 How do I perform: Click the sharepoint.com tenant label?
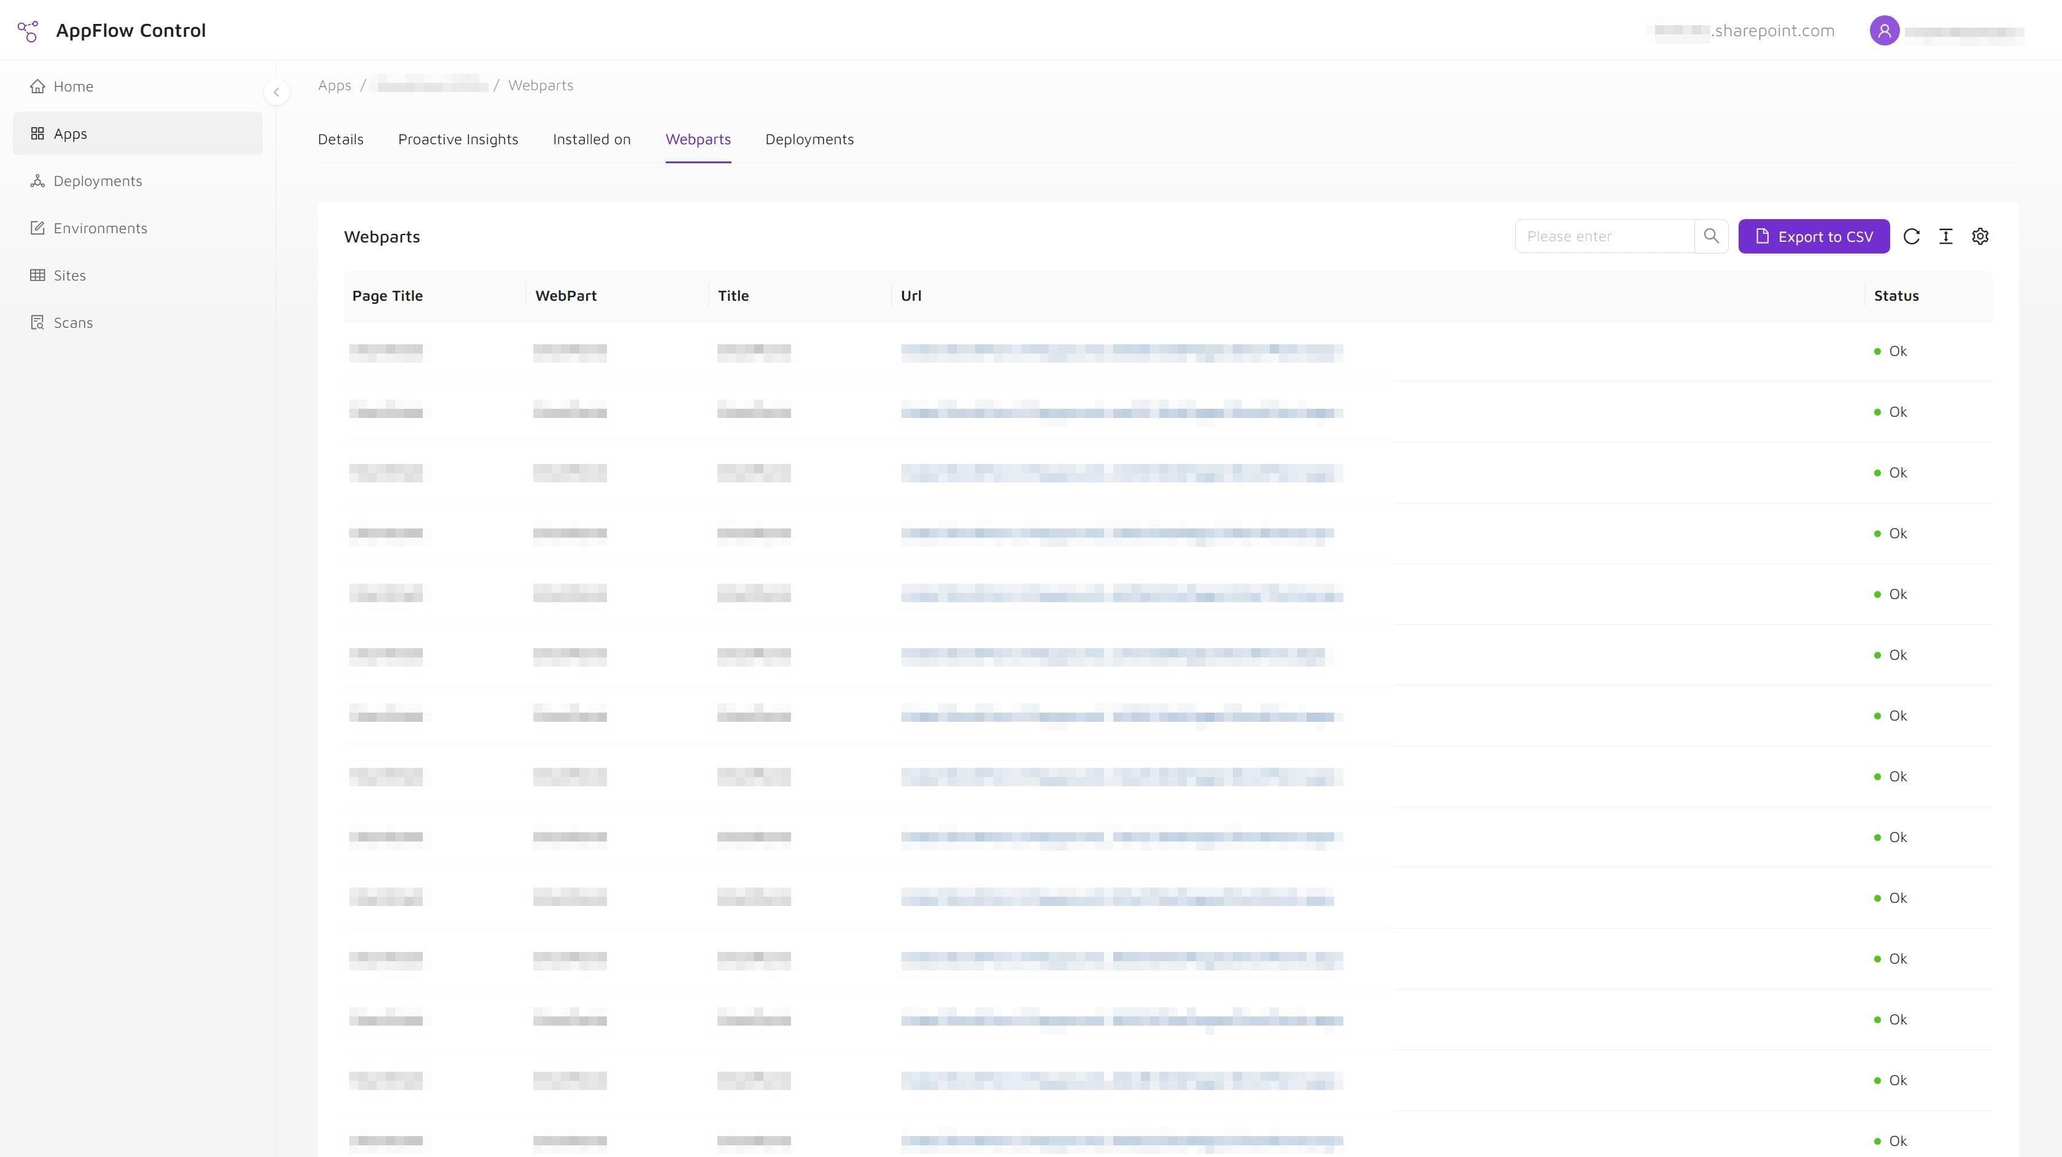click(1745, 31)
